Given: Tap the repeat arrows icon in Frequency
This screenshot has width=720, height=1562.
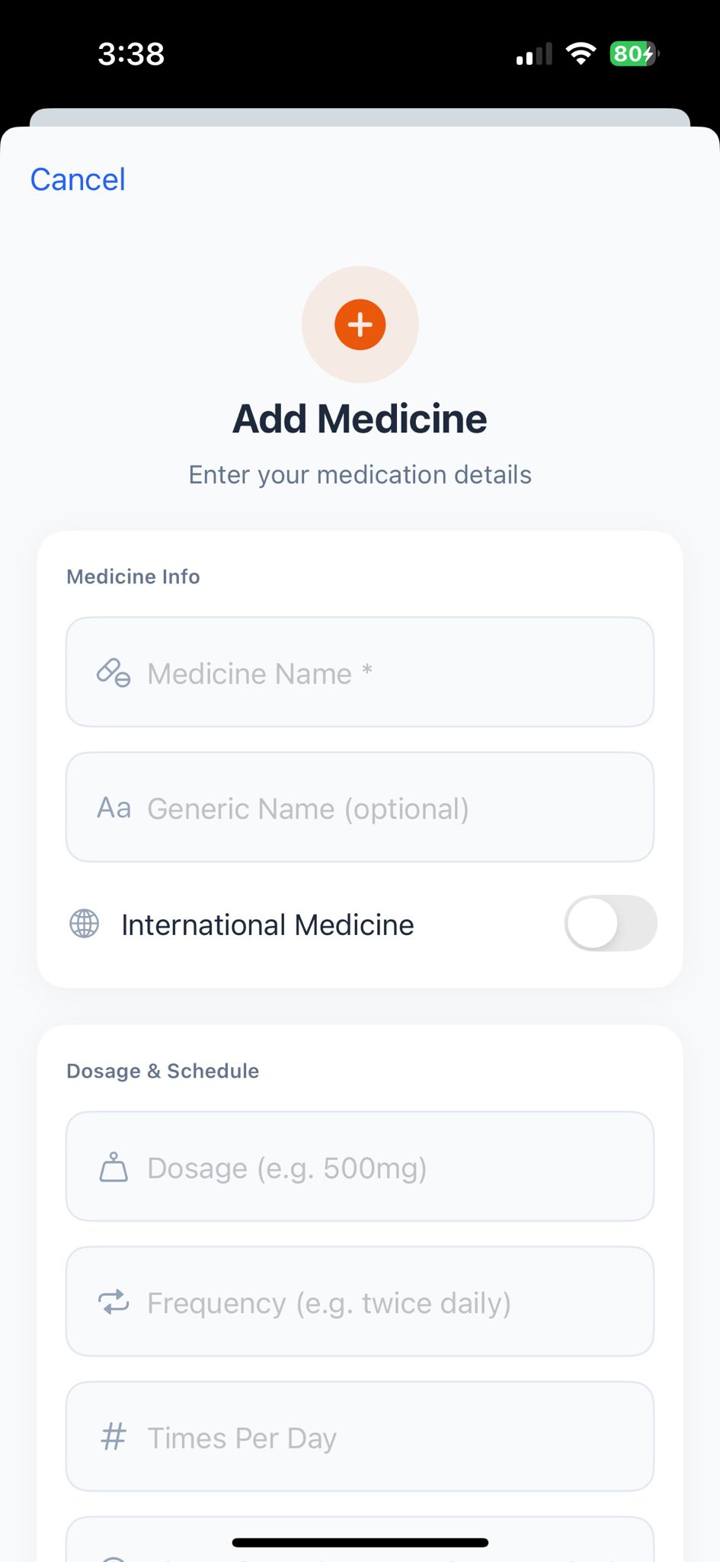Looking at the screenshot, I should 114,1302.
